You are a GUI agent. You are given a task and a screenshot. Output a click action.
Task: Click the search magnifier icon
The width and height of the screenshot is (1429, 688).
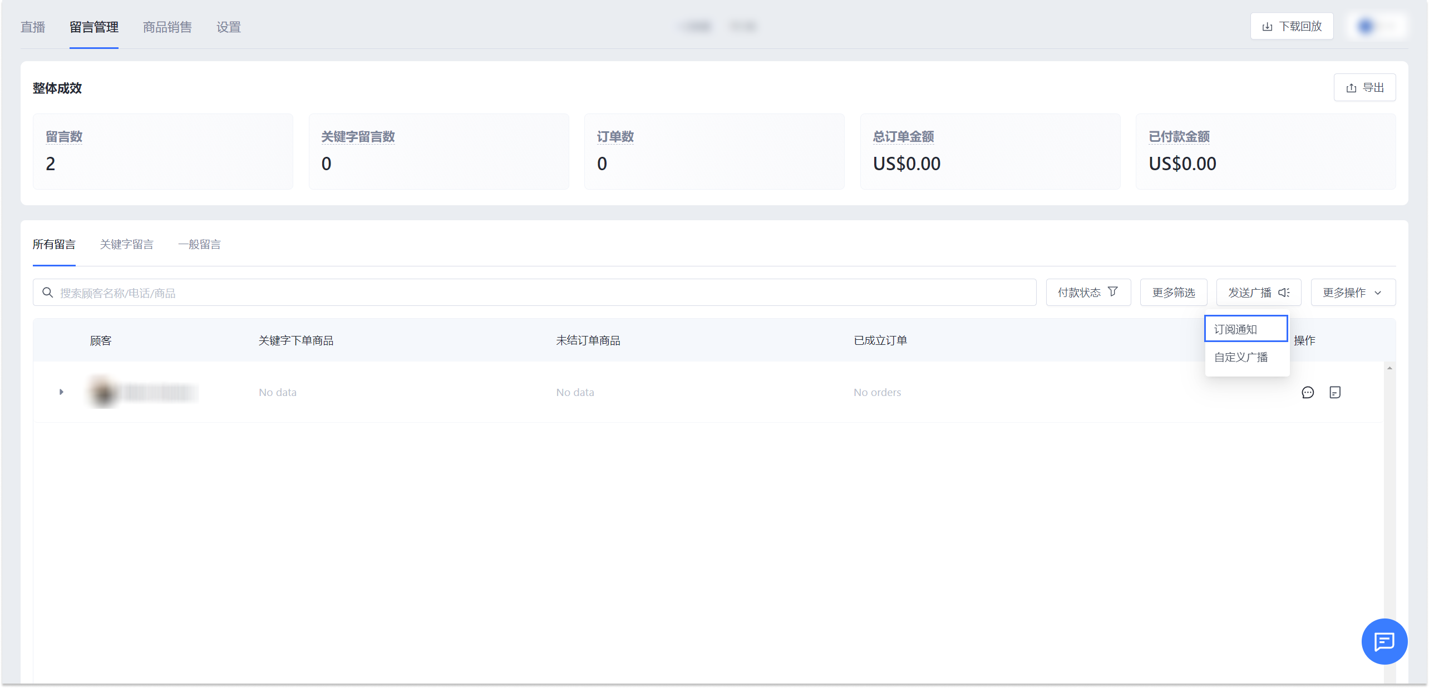(x=48, y=293)
